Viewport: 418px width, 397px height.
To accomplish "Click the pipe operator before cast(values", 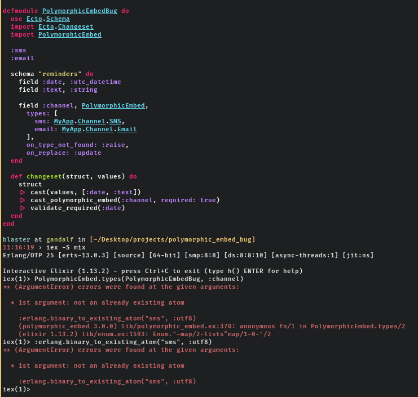I will pyautogui.click(x=23, y=192).
